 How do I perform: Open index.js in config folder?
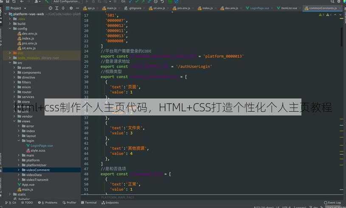point(26,38)
